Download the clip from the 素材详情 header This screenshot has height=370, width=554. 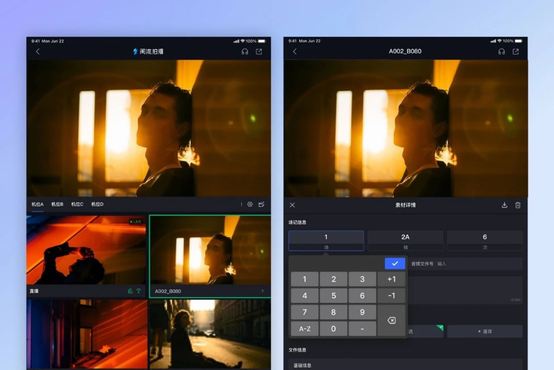click(504, 205)
